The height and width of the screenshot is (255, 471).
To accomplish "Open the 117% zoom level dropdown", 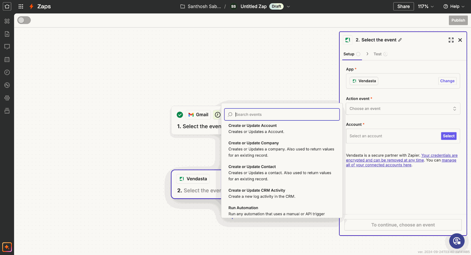I will [426, 6].
